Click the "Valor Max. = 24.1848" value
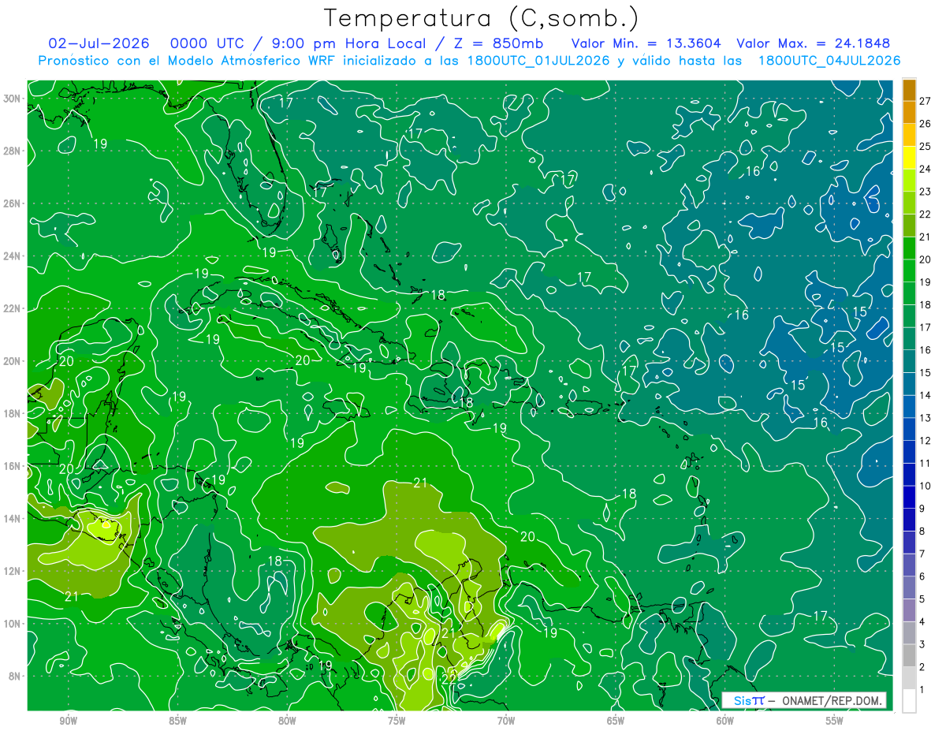Screen dimensions: 946x731 tap(814, 43)
